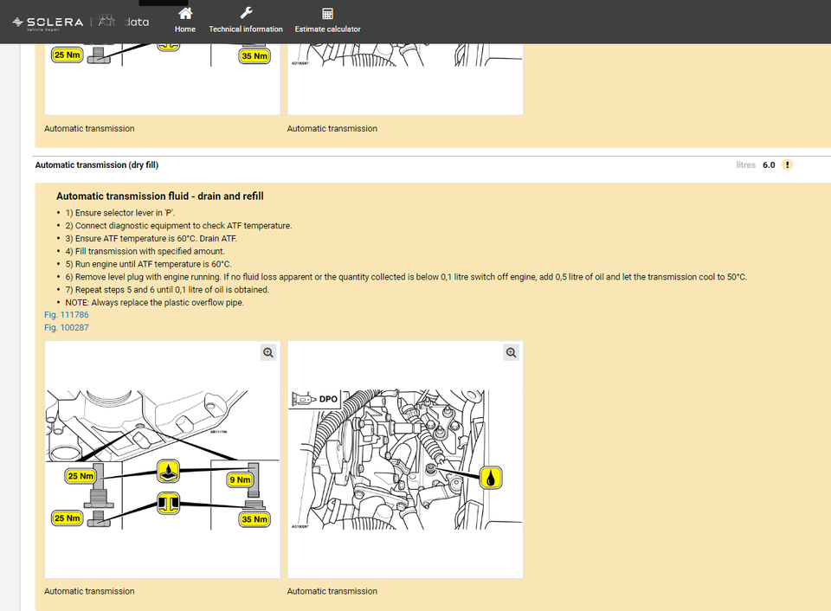Click step 2 about diagnostic equipment

click(x=178, y=226)
